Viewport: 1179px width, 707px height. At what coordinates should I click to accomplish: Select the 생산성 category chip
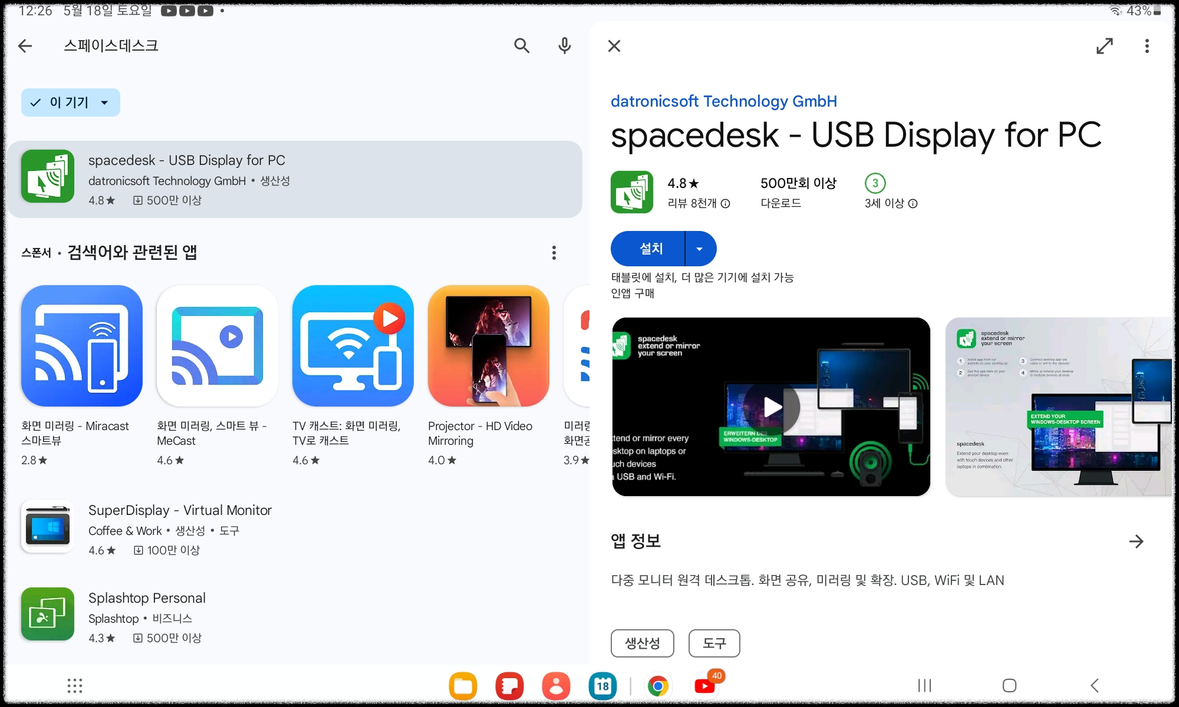pos(642,643)
